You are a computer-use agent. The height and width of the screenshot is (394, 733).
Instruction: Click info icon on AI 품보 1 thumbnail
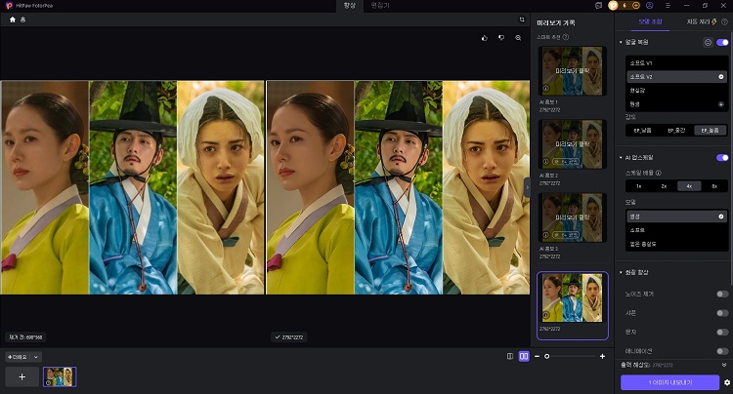click(x=545, y=88)
